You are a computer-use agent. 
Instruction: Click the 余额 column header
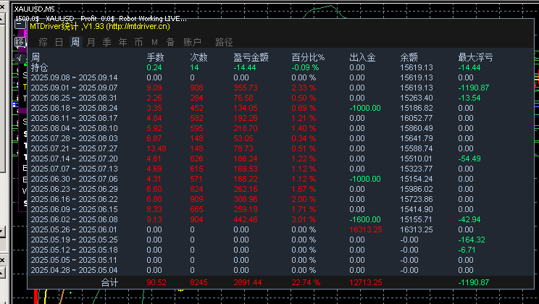tap(409, 57)
